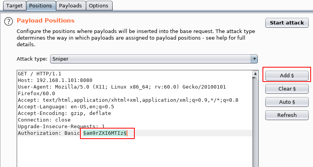Place cursor in the User-Agent header line

pyautogui.click(x=122, y=87)
